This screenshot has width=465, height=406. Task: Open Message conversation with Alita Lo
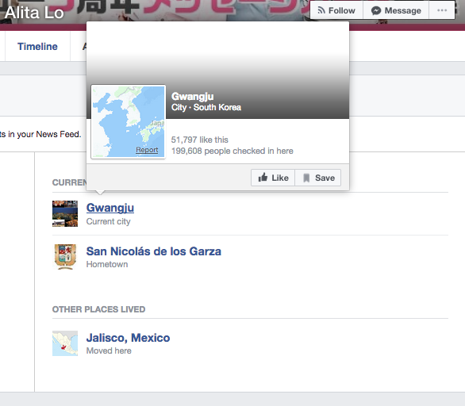coord(396,10)
